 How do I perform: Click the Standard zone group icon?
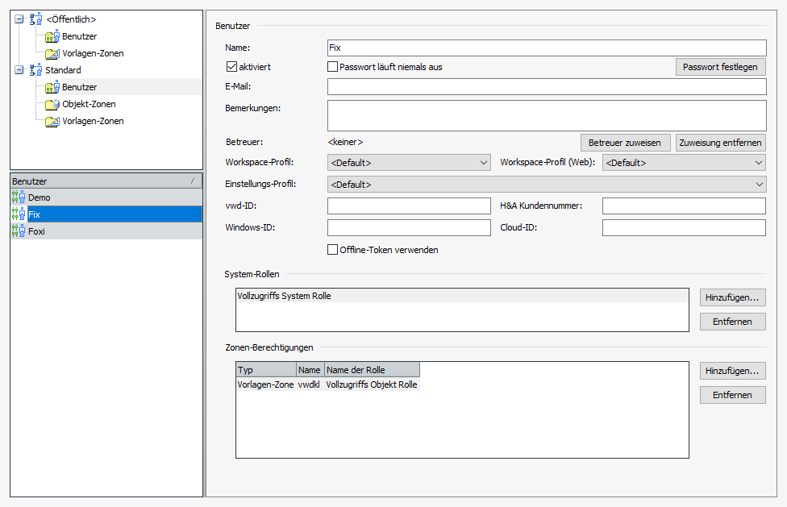[35, 70]
